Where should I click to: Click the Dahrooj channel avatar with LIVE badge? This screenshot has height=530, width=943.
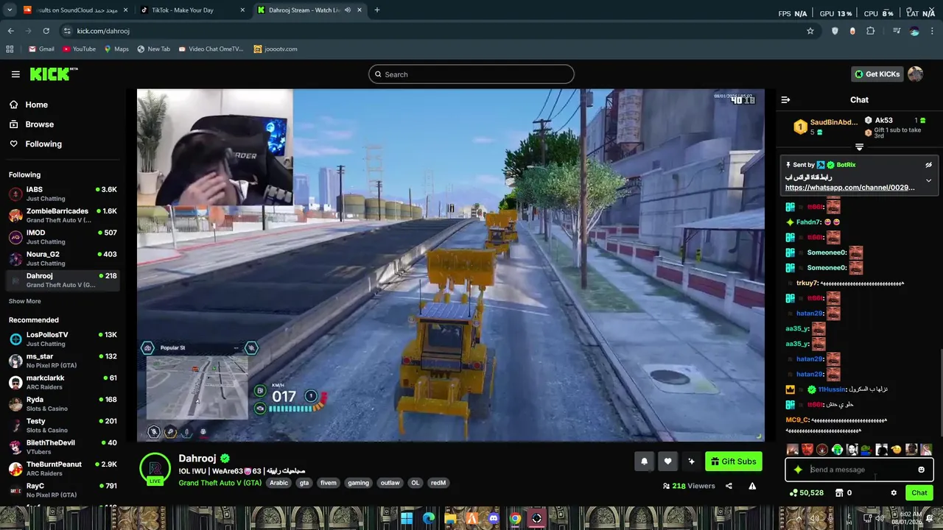point(155,469)
